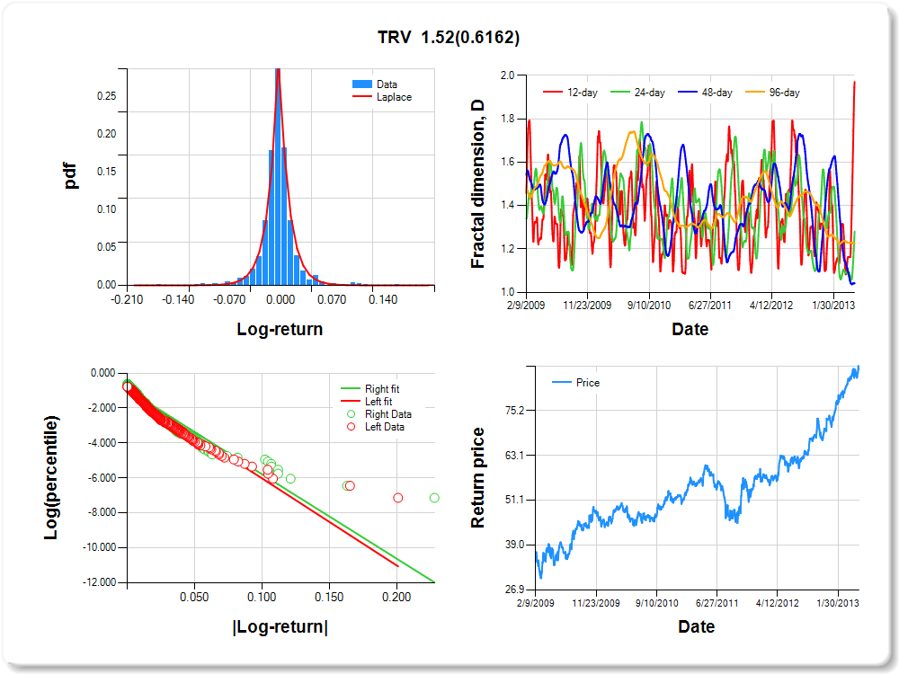
Task: Click the 6/27/2011 date on price chart
Action: [x=717, y=603]
